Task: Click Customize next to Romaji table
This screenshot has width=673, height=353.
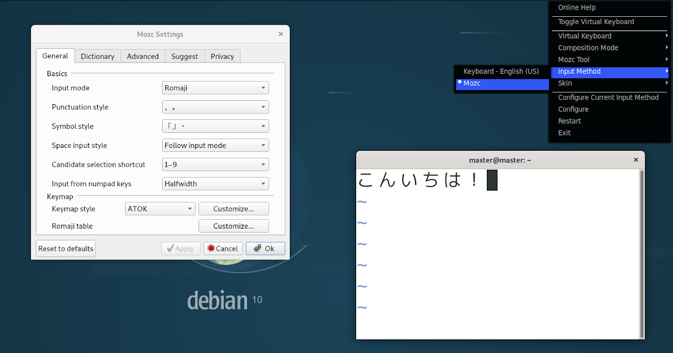Action: click(233, 226)
